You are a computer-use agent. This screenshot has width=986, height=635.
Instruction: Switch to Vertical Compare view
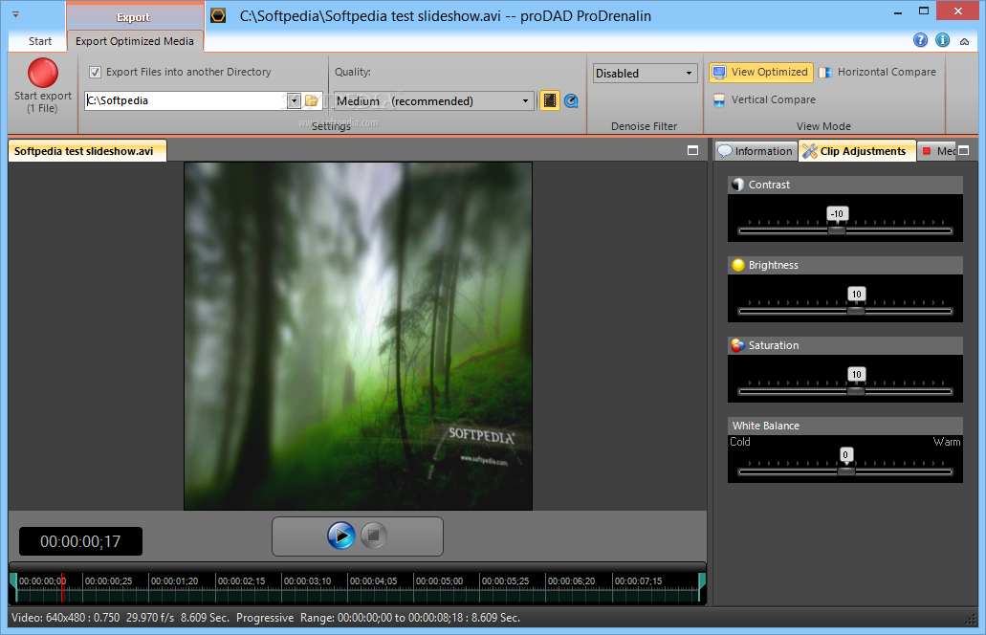pos(764,100)
